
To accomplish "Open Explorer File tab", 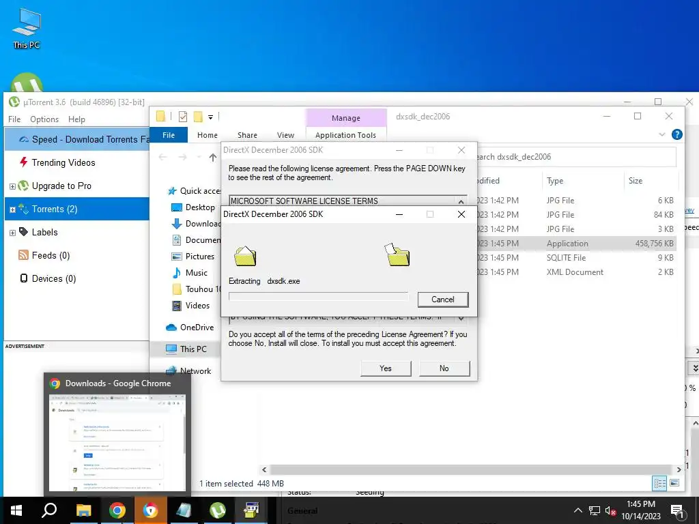I will click(x=169, y=135).
